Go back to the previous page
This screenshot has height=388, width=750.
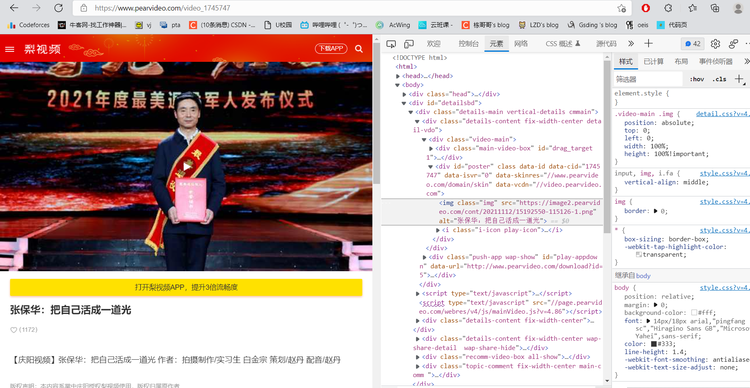(x=14, y=8)
